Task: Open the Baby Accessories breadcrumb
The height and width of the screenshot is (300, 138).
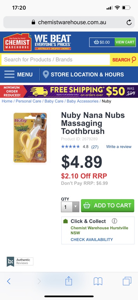Action: 83,101
